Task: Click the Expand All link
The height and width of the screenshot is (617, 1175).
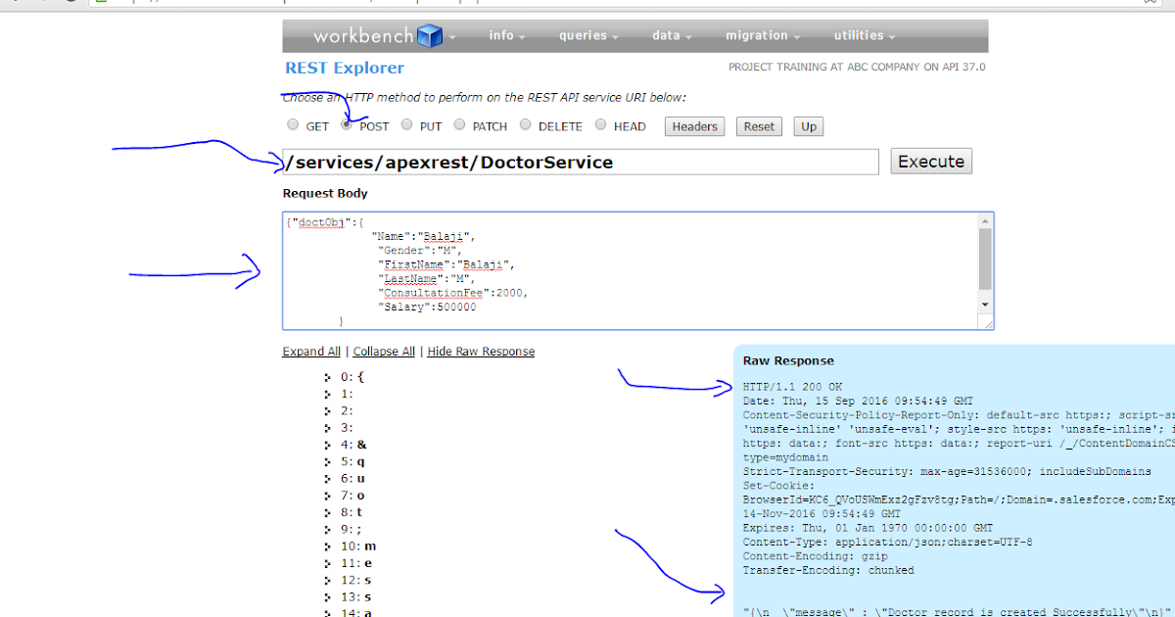Action: pyautogui.click(x=311, y=351)
